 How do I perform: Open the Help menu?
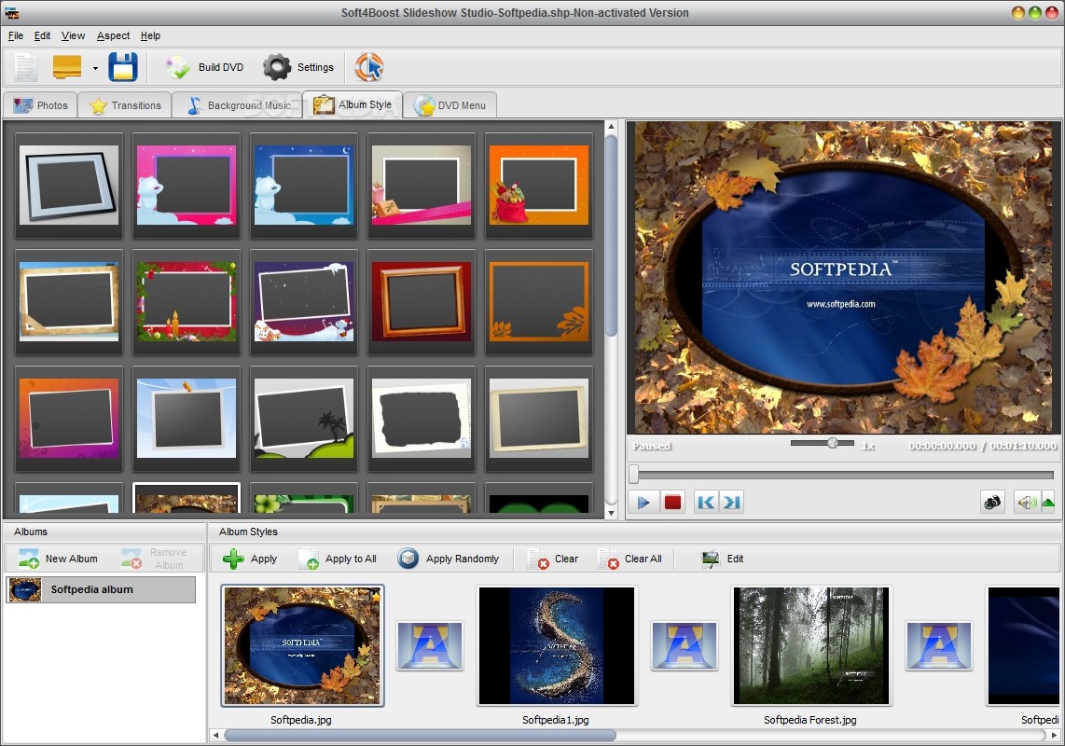(x=150, y=36)
